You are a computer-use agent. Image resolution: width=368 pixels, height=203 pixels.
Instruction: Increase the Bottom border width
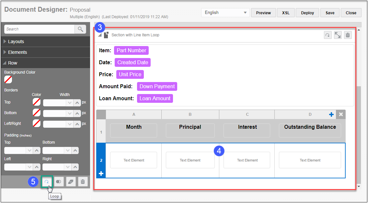77,113
